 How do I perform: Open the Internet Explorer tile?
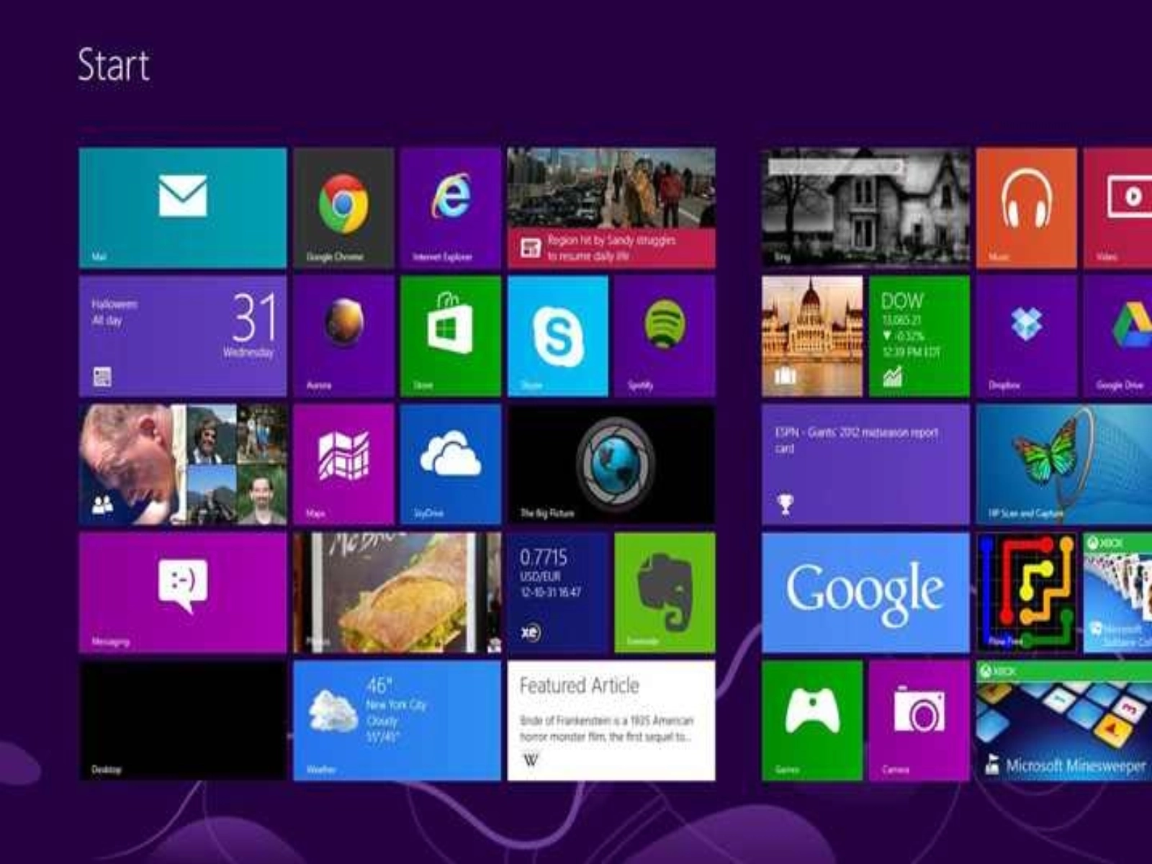coord(450,208)
